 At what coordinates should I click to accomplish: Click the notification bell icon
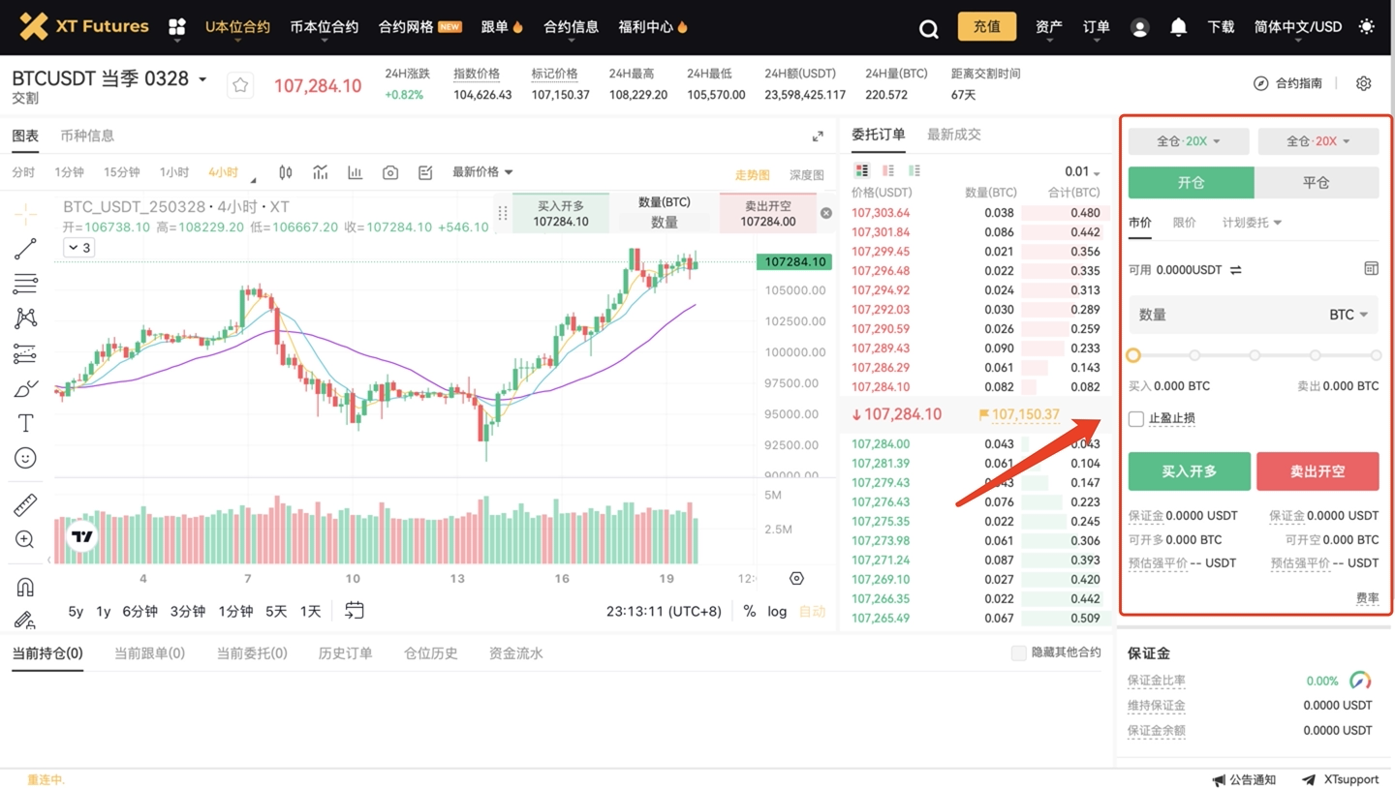pos(1178,27)
